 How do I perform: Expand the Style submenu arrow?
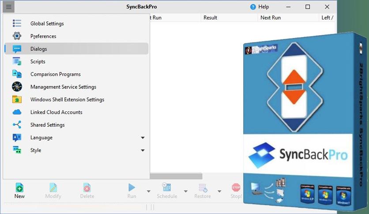click(143, 151)
